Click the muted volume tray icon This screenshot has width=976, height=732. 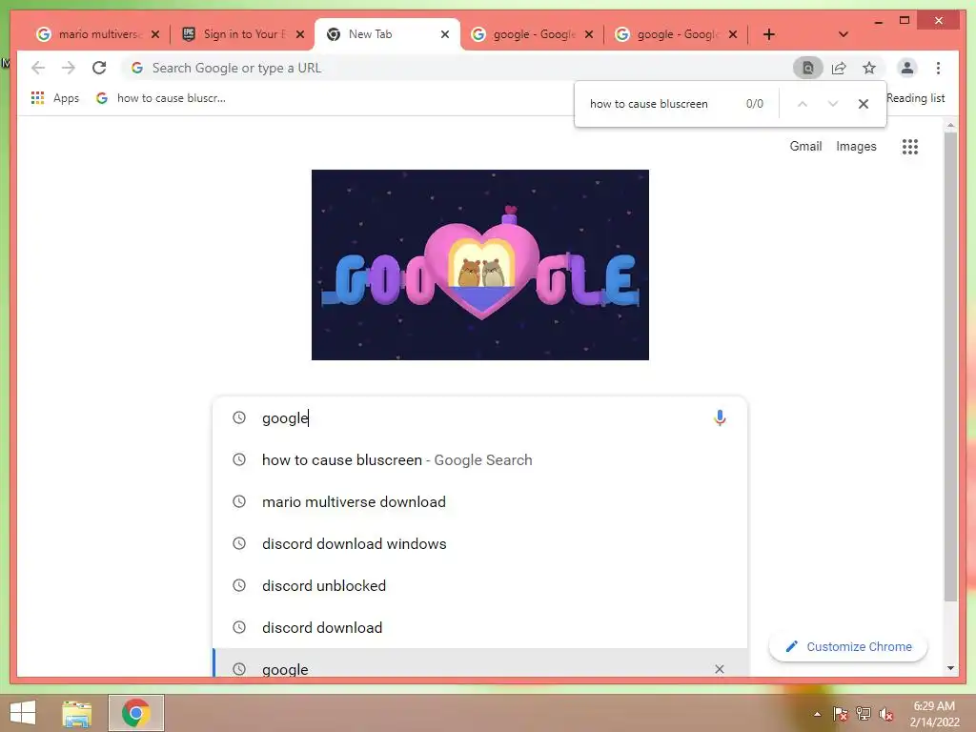(x=885, y=714)
